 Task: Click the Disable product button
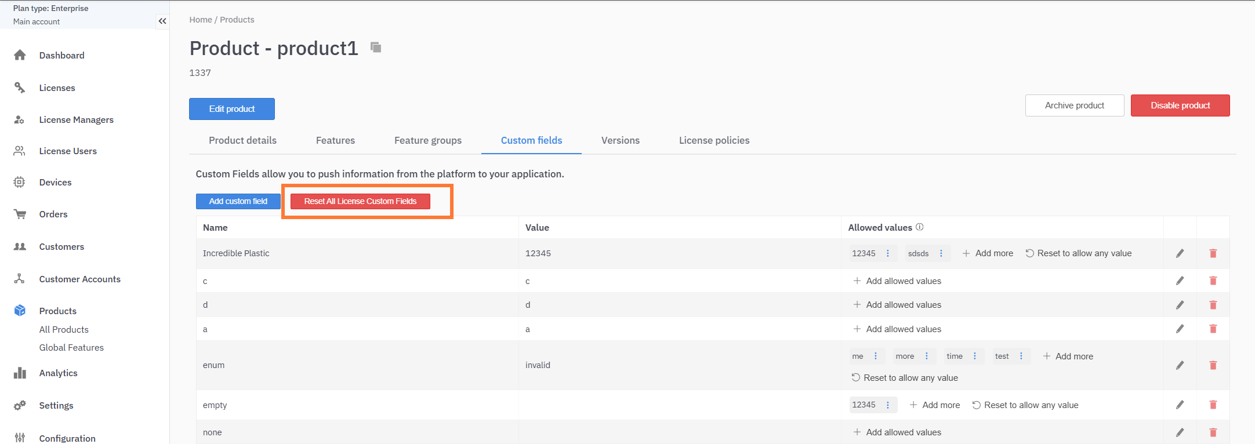tap(1180, 105)
